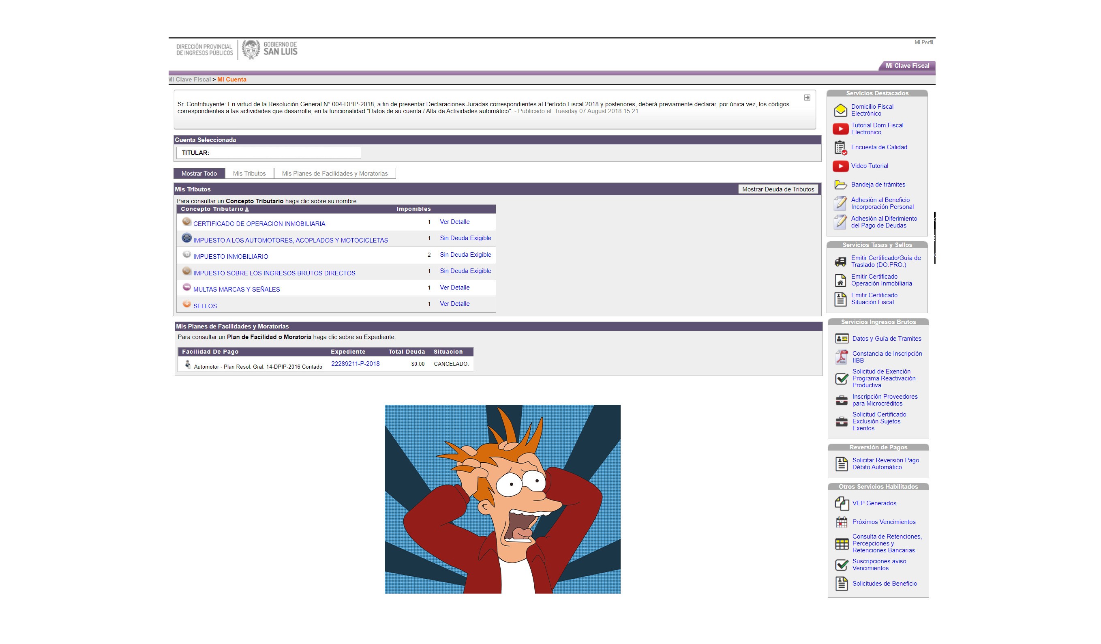Click Ver Detalle in the SELLOS row
1101x644 pixels.
454,304
